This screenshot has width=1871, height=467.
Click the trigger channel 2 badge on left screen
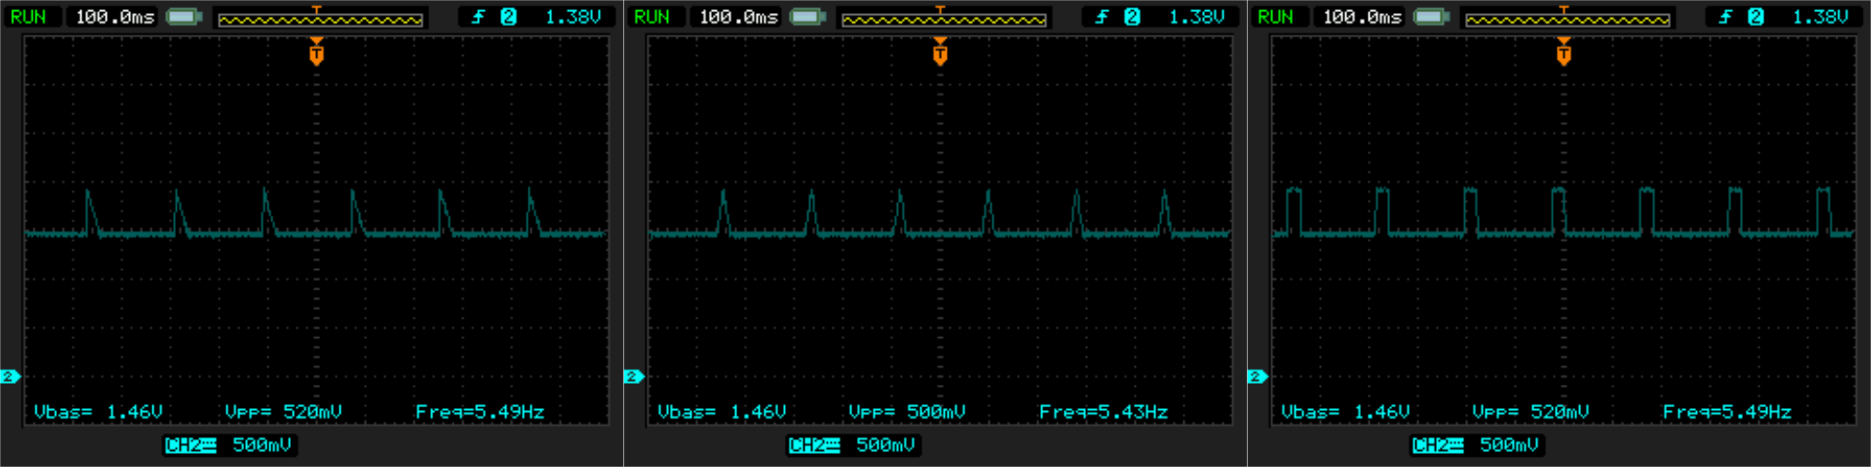tap(508, 17)
